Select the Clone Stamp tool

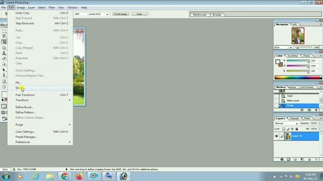click(4, 53)
